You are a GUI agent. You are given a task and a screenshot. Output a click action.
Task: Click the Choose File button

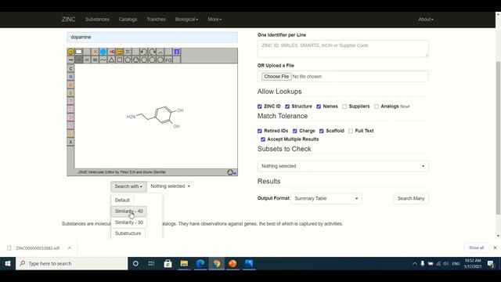276,77
